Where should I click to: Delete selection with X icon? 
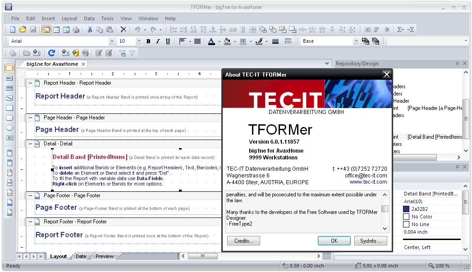click(x=123, y=29)
